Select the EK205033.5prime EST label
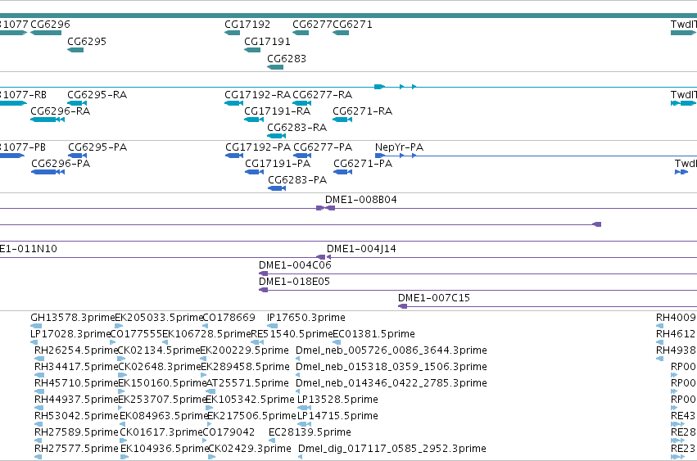Viewport: 697px width, 461px height. (x=159, y=318)
